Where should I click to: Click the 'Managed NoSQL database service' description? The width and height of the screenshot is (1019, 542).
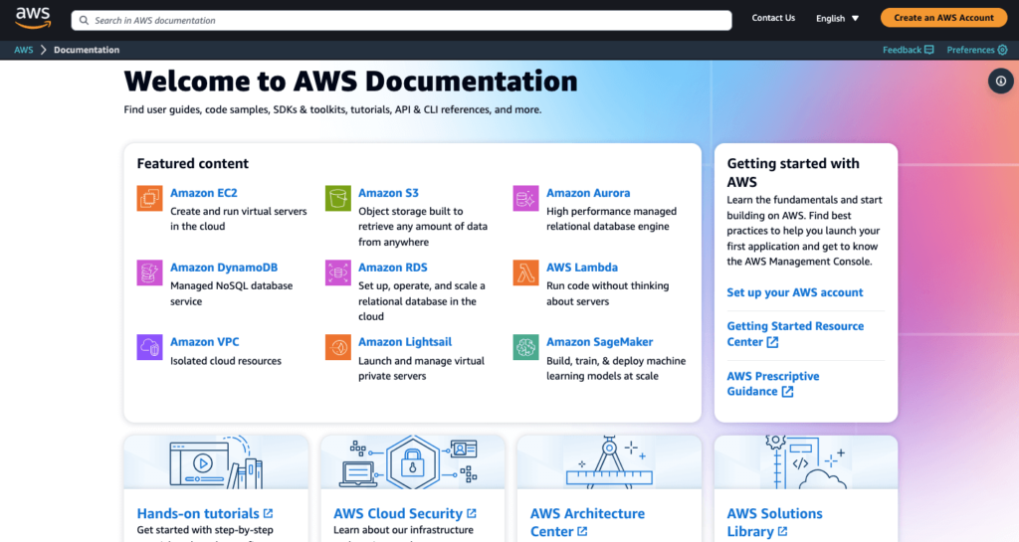[x=231, y=293]
